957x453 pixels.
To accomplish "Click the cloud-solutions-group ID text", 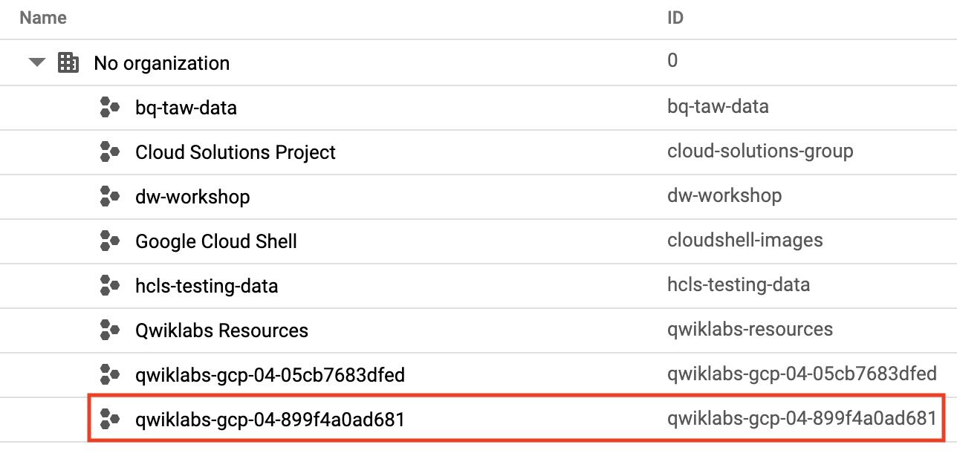I will [x=760, y=151].
